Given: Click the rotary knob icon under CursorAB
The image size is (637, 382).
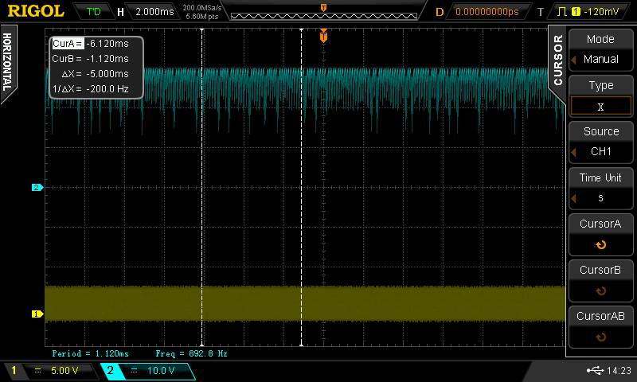Looking at the screenshot, I should [600, 337].
